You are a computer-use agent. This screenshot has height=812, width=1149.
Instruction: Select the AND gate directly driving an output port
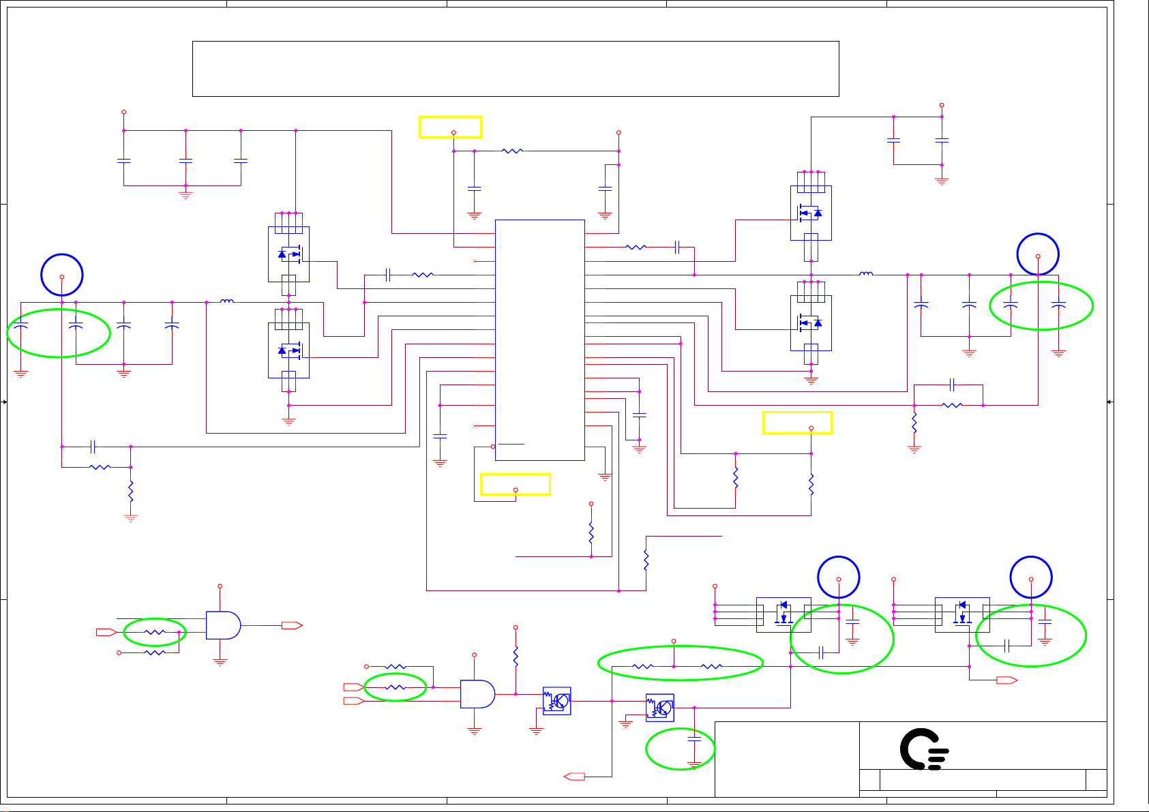(x=224, y=625)
